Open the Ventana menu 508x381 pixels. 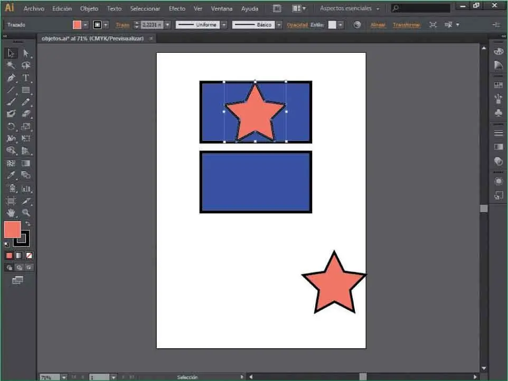click(222, 9)
